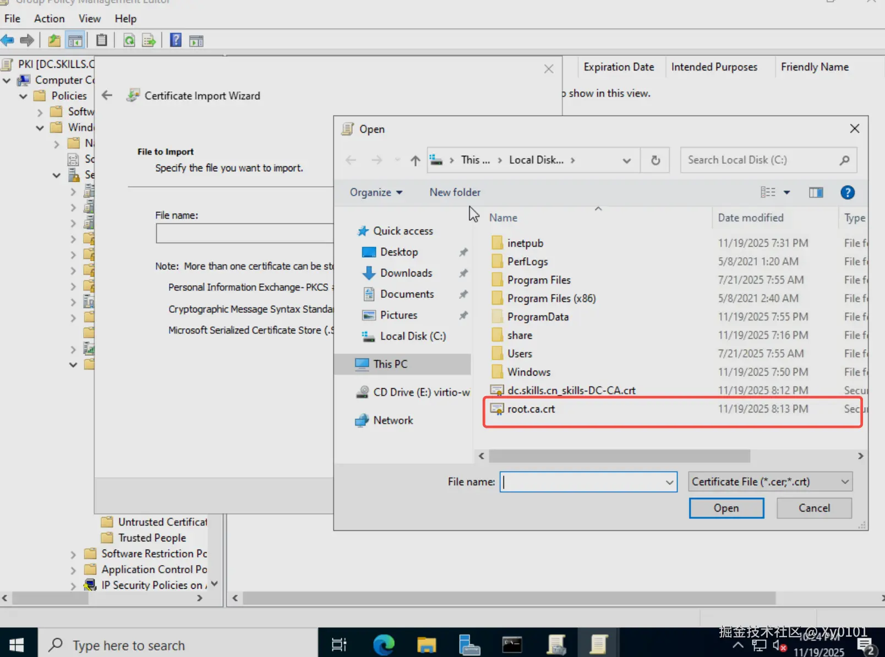Click the clipboard Paste toolbar icon
The image size is (885, 657).
coord(102,40)
